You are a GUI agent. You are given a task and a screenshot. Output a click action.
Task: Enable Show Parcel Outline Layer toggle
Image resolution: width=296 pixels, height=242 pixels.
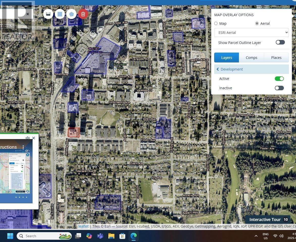pyautogui.click(x=280, y=42)
